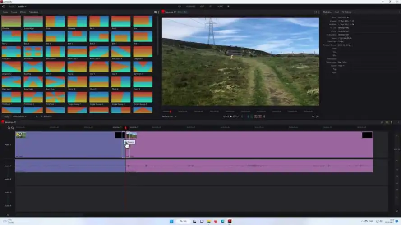The height and width of the screenshot is (225, 401).
Task: Jump to the previous cut in viewer controls
Action: (224, 117)
